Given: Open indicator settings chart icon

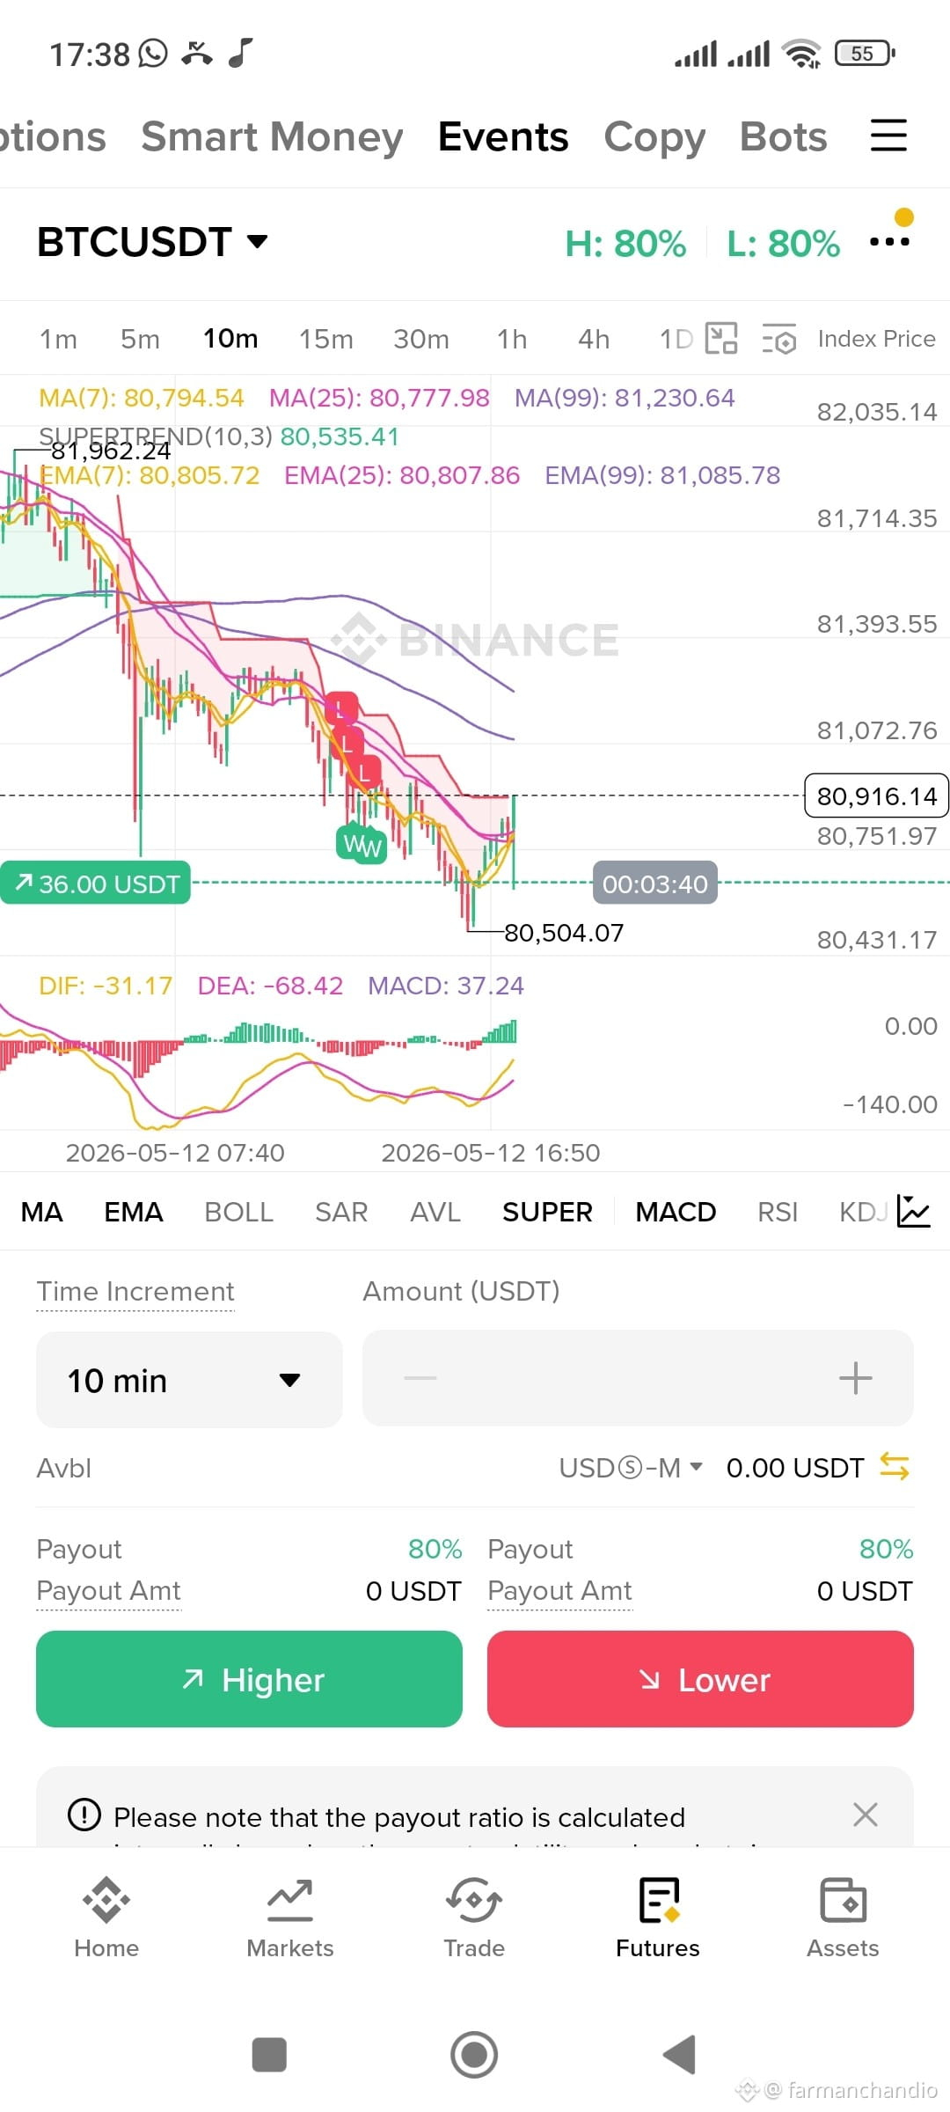Looking at the screenshot, I should tap(913, 1212).
